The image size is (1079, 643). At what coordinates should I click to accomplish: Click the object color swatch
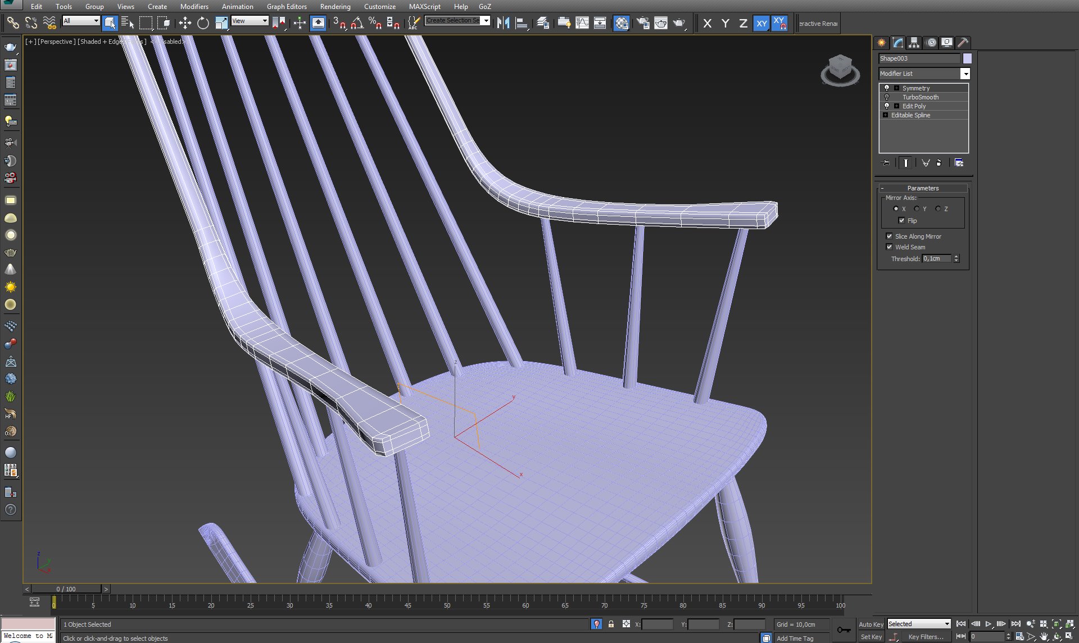[x=967, y=58]
